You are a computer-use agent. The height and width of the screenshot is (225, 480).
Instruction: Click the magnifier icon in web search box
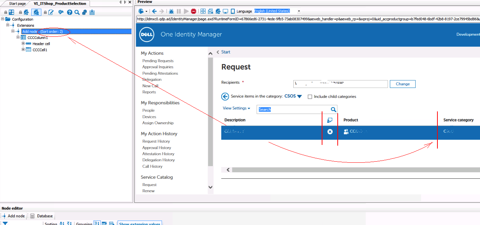(333, 109)
